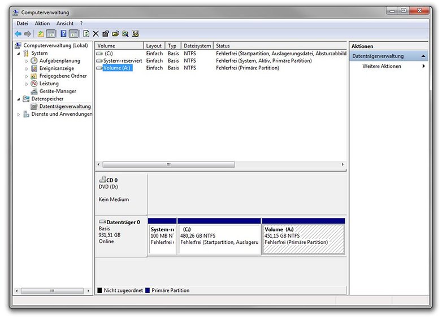Click the gray Forward arrow in toolbar
Screen dimensions: 442x319
(28, 34)
